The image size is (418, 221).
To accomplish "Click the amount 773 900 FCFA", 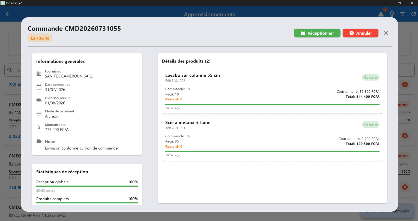I will (x=57, y=130).
